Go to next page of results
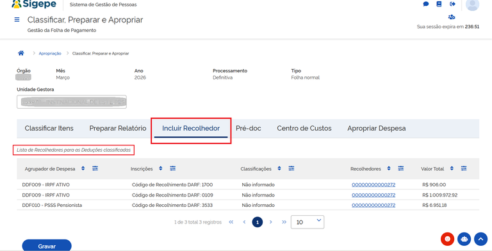This screenshot has height=251, width=492. pyautogui.click(x=271, y=222)
